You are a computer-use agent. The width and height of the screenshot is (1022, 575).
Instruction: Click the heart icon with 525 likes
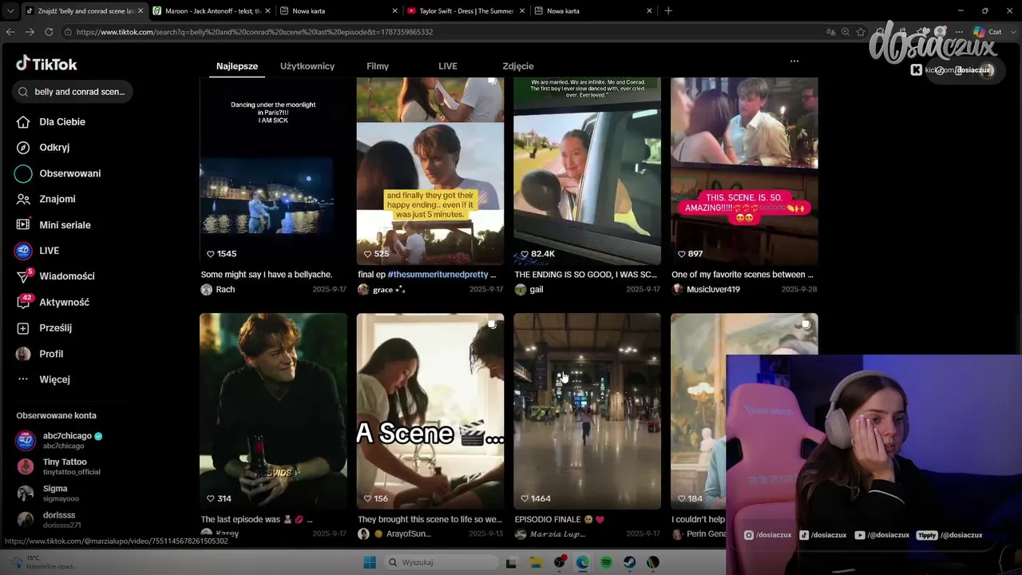[x=368, y=254]
